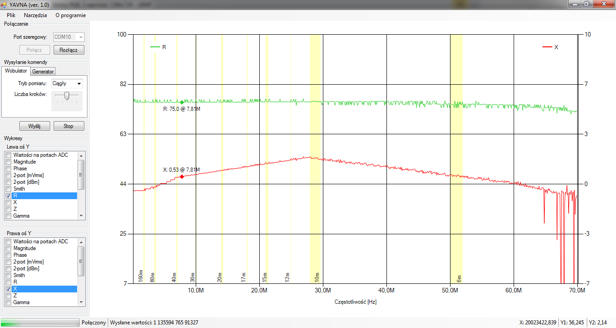Screen dimensions: 616x328
Task: Click the Liczba kroków slider thumb
Action: (x=67, y=96)
